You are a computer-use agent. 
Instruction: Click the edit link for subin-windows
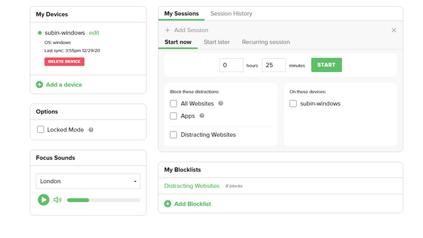pos(94,33)
